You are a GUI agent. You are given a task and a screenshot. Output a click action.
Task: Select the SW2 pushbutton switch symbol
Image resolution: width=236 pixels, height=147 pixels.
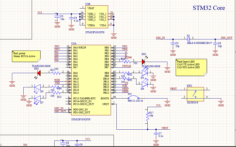195,94
